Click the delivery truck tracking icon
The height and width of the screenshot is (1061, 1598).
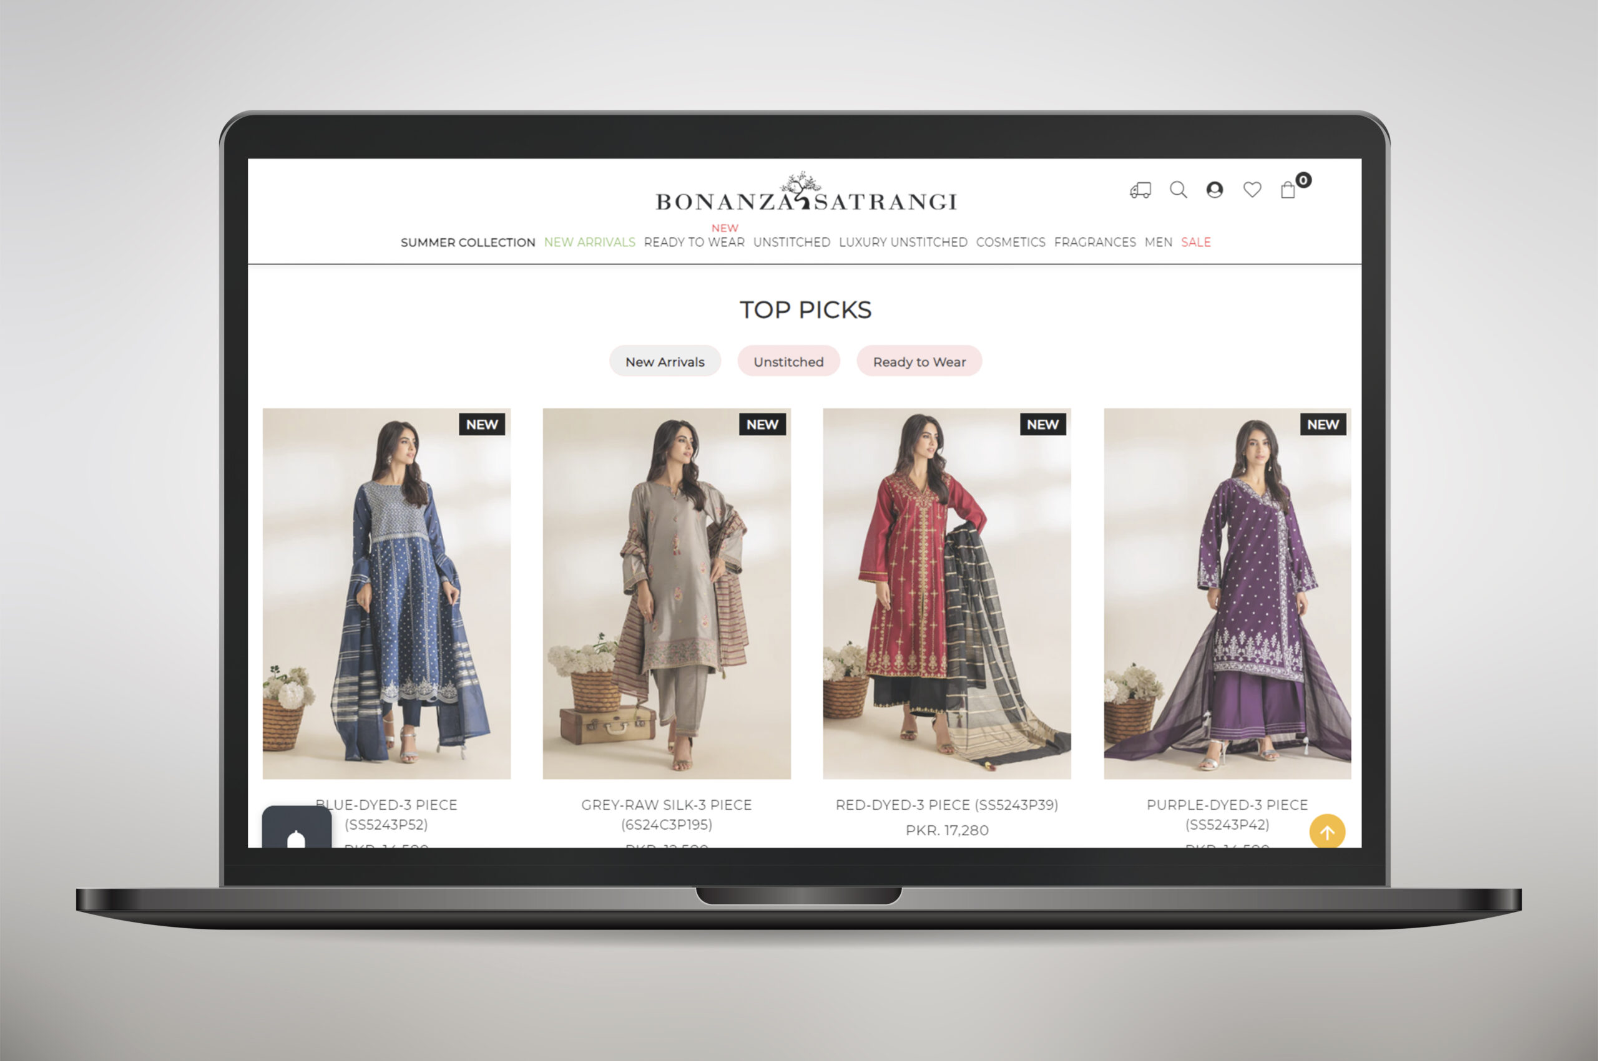pos(1140,190)
